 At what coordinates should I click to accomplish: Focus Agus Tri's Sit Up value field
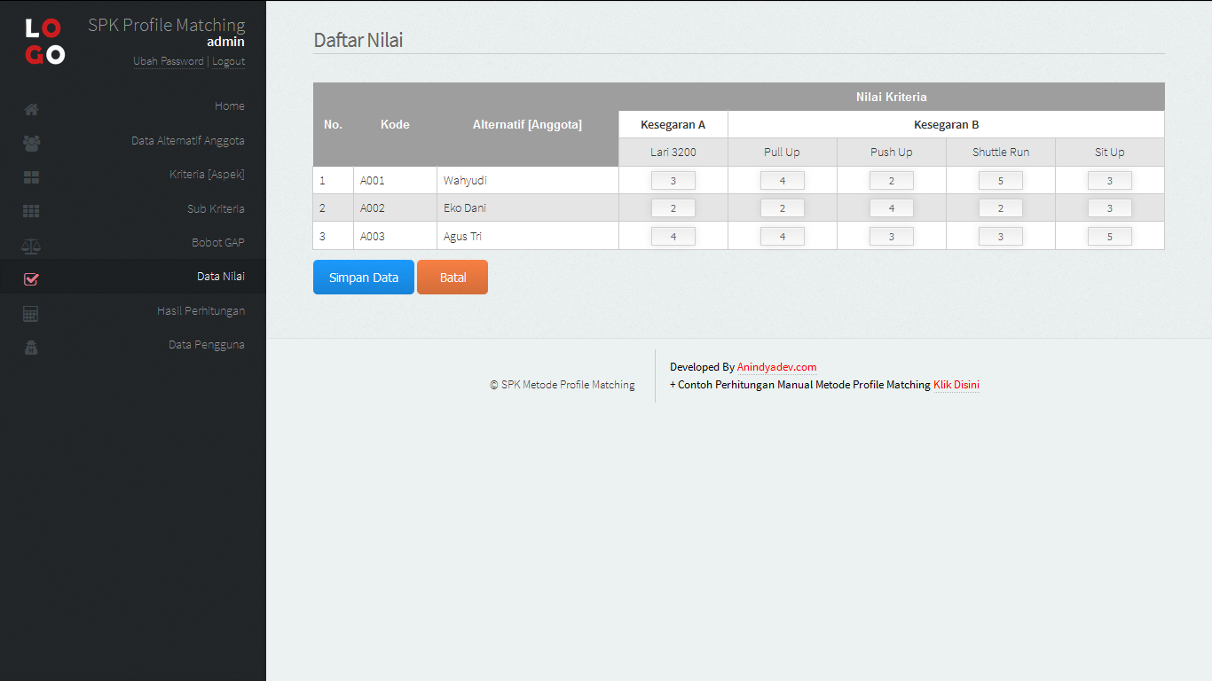coord(1109,237)
